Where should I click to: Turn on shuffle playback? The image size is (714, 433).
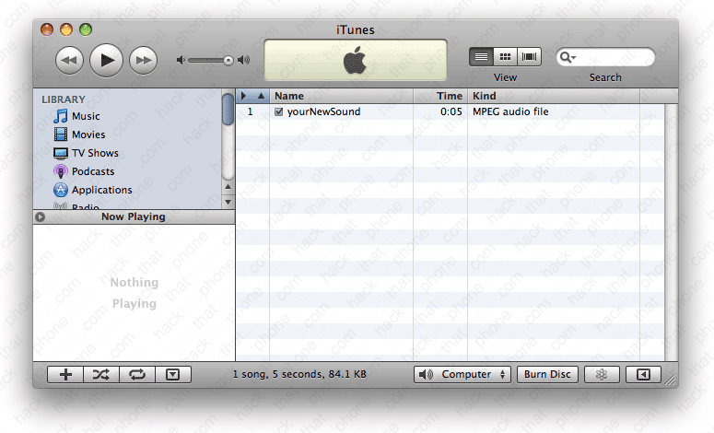click(x=100, y=374)
